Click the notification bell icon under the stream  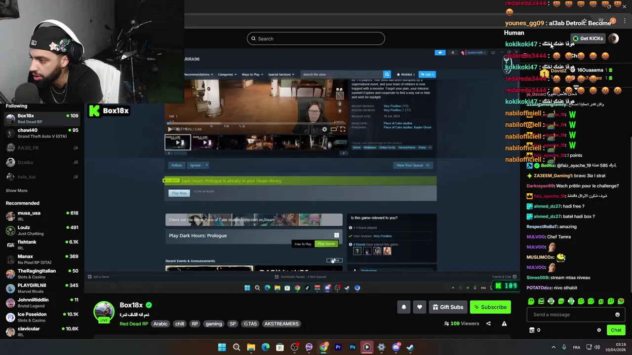click(x=403, y=307)
